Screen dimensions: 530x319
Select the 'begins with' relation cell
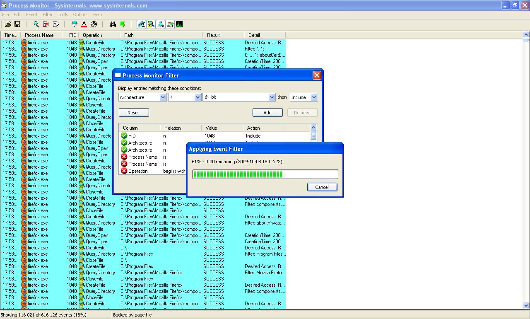(174, 171)
